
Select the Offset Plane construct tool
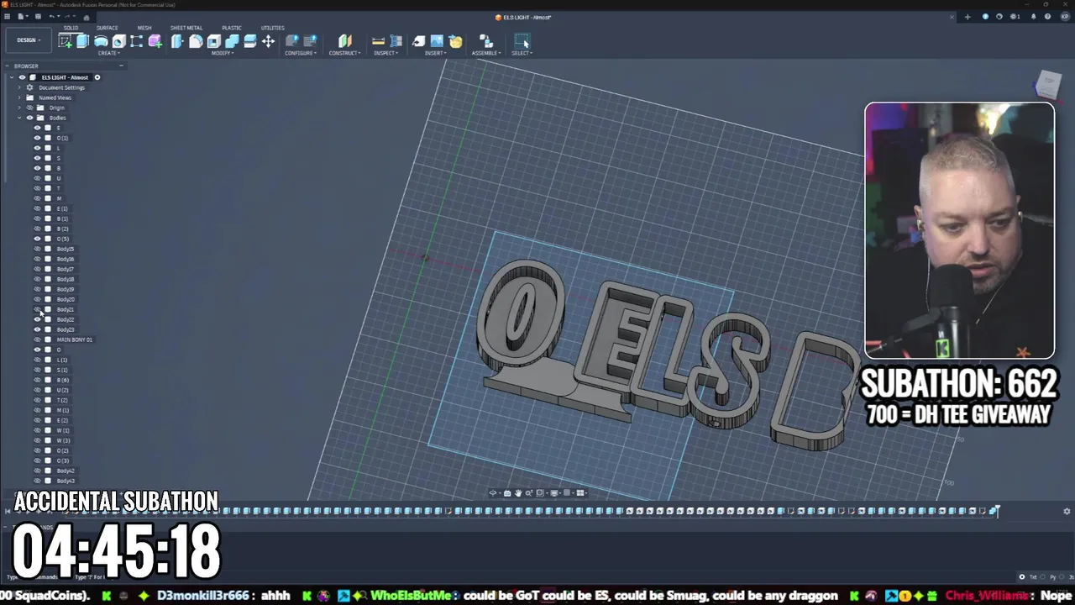tap(344, 41)
